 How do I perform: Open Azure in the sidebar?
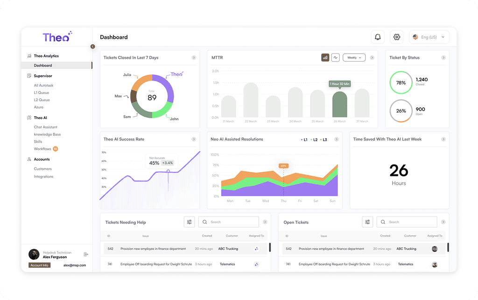39,107
